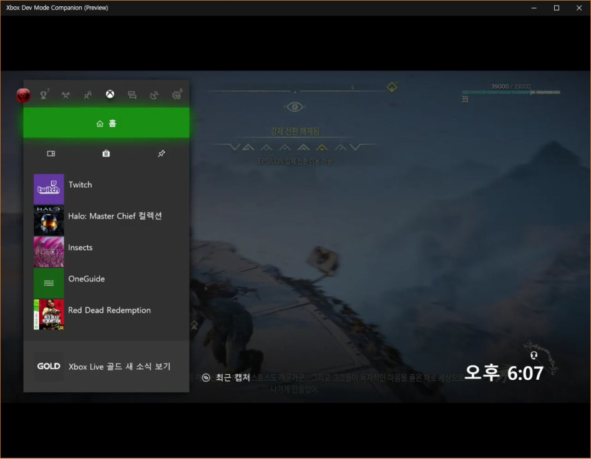Click the Twitch app thumbnail
Screen dimensions: 591x459
(x=49, y=188)
